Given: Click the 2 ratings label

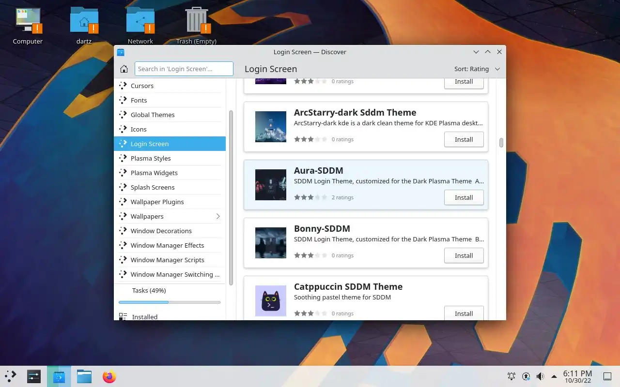Looking at the screenshot, I should click(x=342, y=197).
